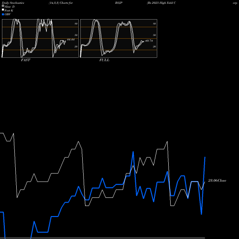Select the 'Slow D' legend label
The image size is (239, 239).
pyautogui.click(x=10, y=7)
